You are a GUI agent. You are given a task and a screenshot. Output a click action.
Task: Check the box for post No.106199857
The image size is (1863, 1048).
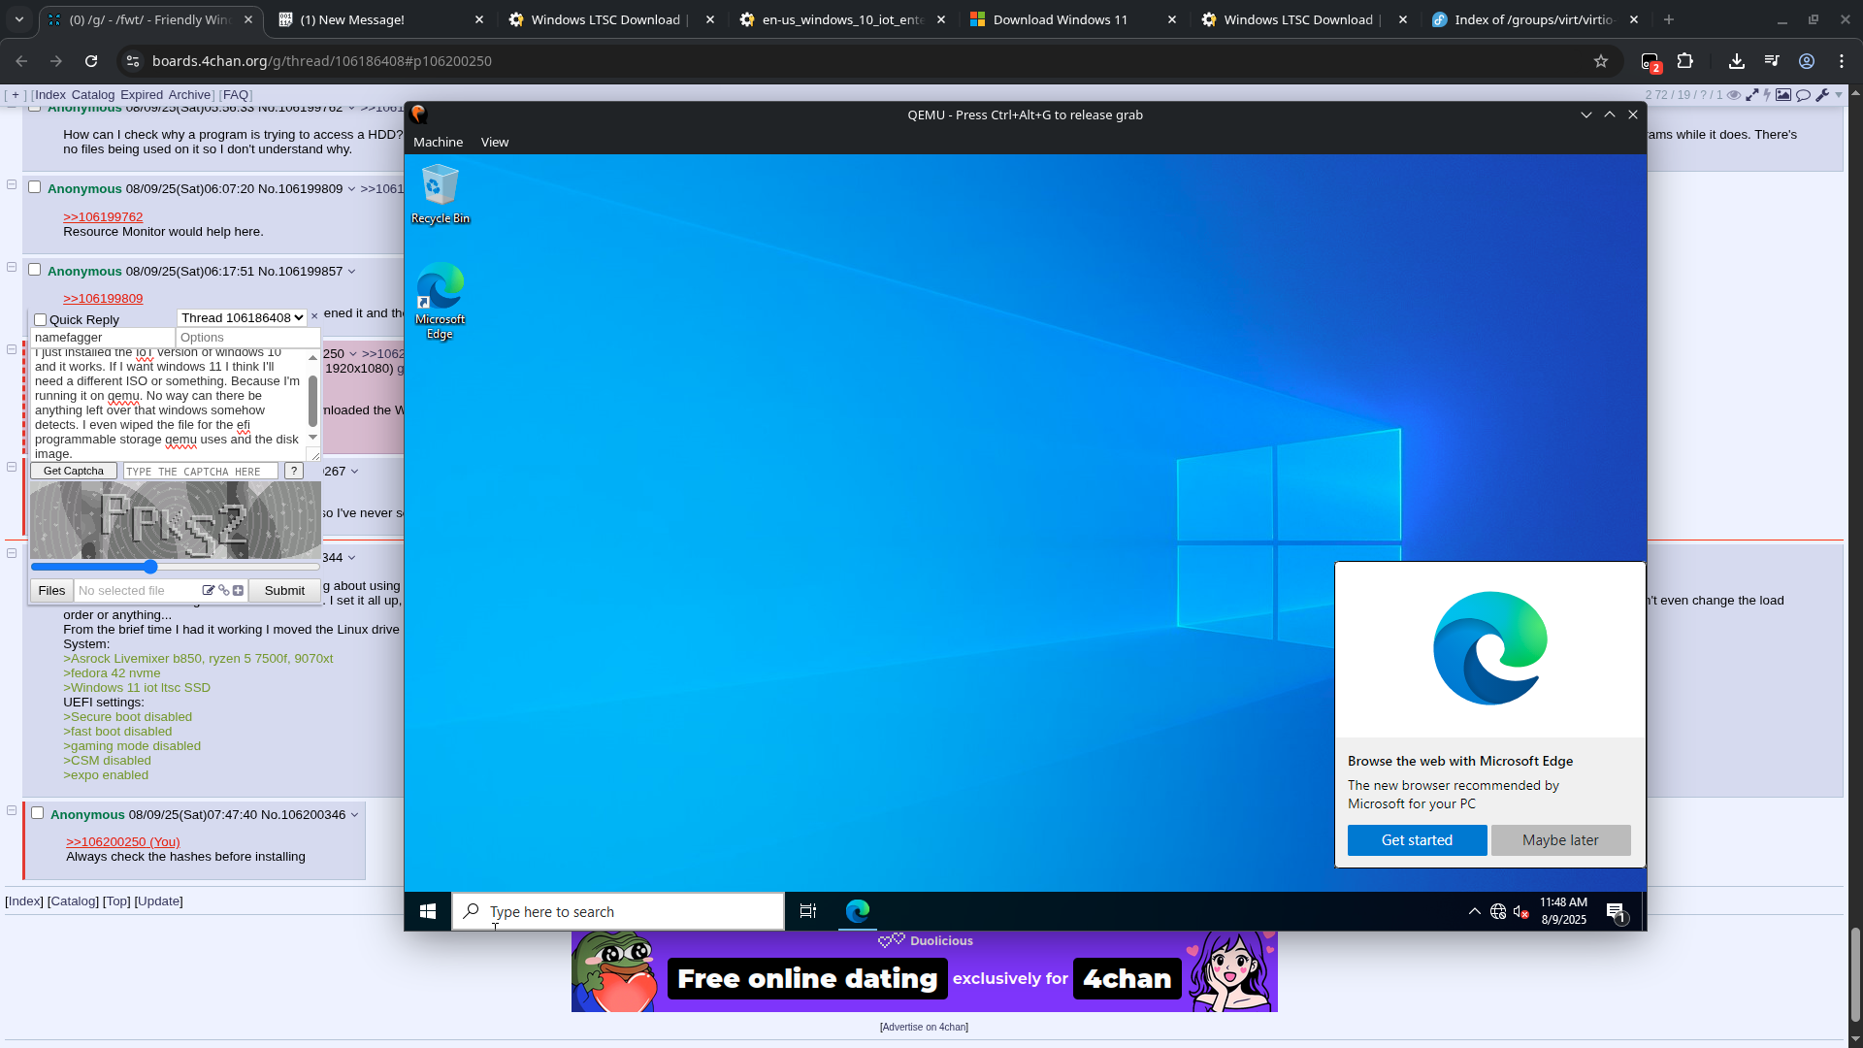coord(34,270)
